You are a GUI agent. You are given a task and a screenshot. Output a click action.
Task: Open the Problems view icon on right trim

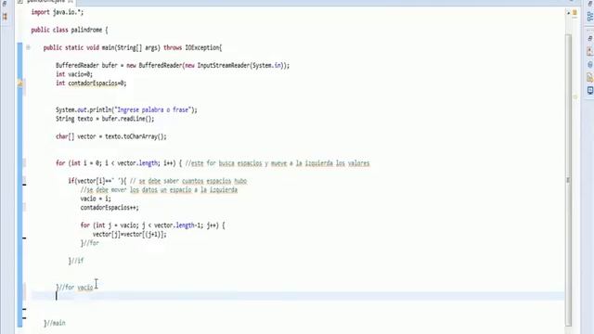coord(590,51)
